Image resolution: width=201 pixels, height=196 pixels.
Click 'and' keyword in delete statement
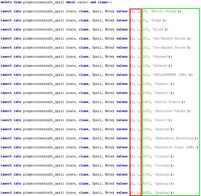(x=93, y=2)
